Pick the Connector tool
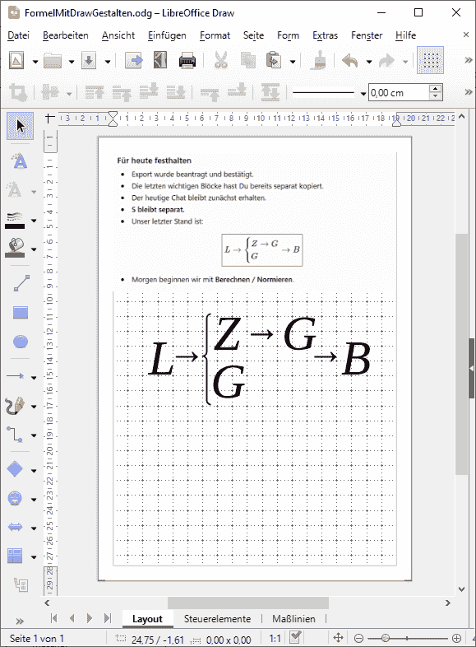The width and height of the screenshot is (476, 647). [x=16, y=435]
